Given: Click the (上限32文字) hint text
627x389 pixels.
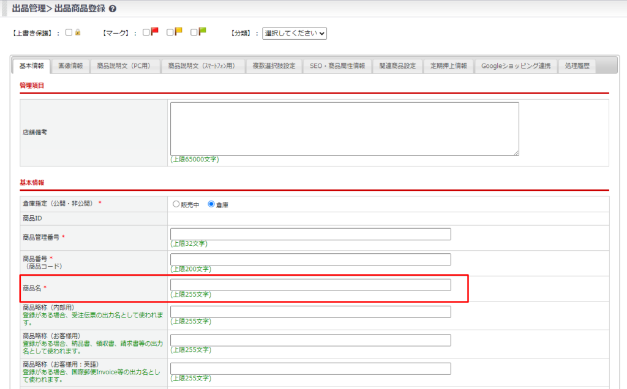Looking at the screenshot, I should click(x=189, y=243).
